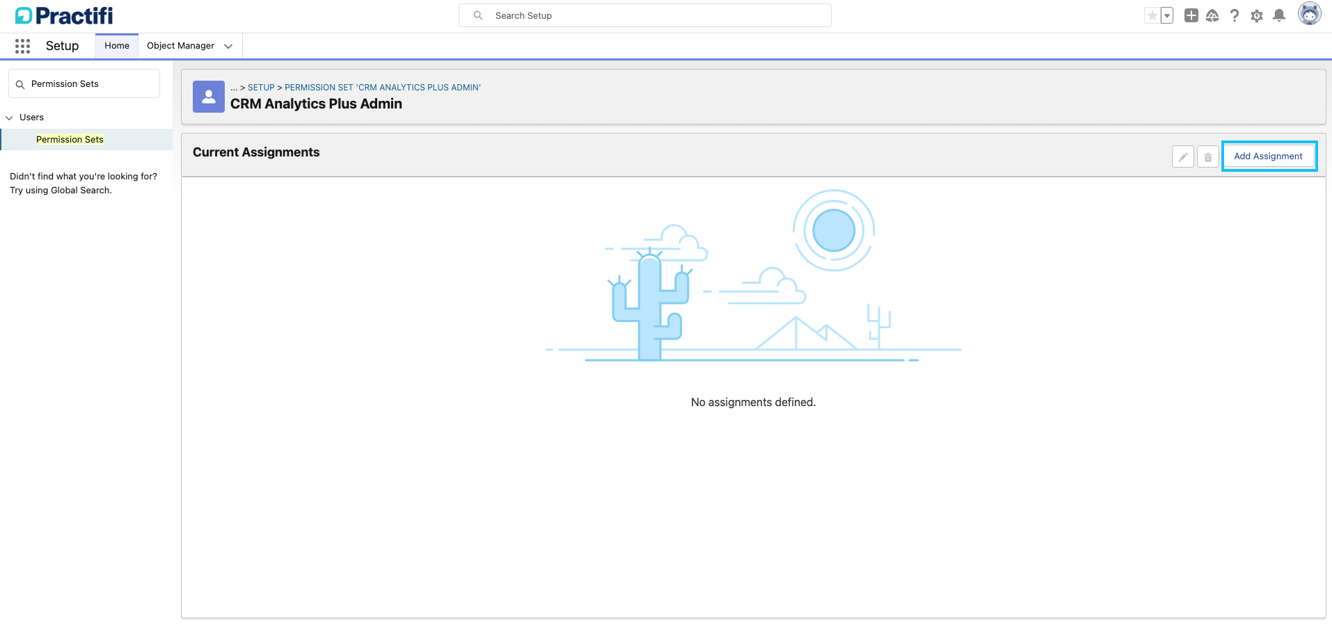1332x644 pixels.
Task: Click the Add Assignment button
Action: [x=1269, y=156]
